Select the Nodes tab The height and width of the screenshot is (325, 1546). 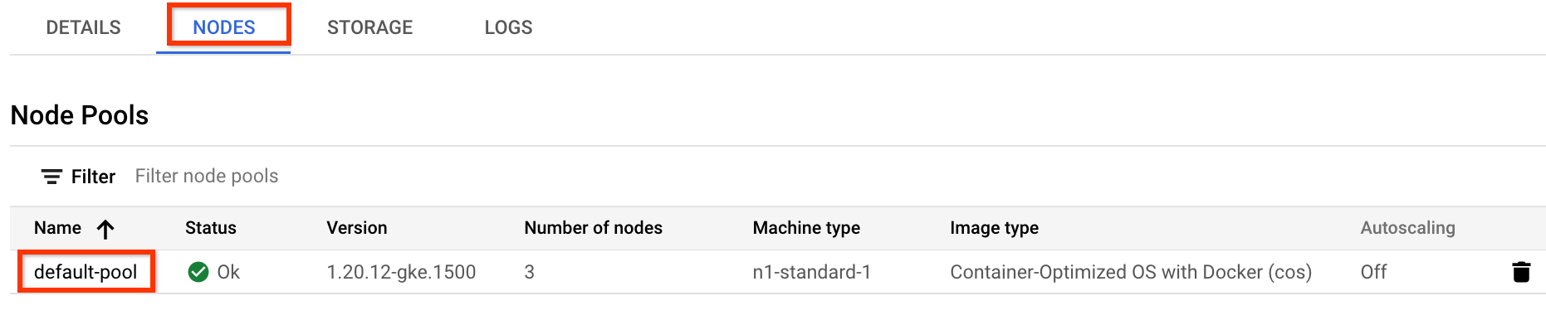coord(224,27)
